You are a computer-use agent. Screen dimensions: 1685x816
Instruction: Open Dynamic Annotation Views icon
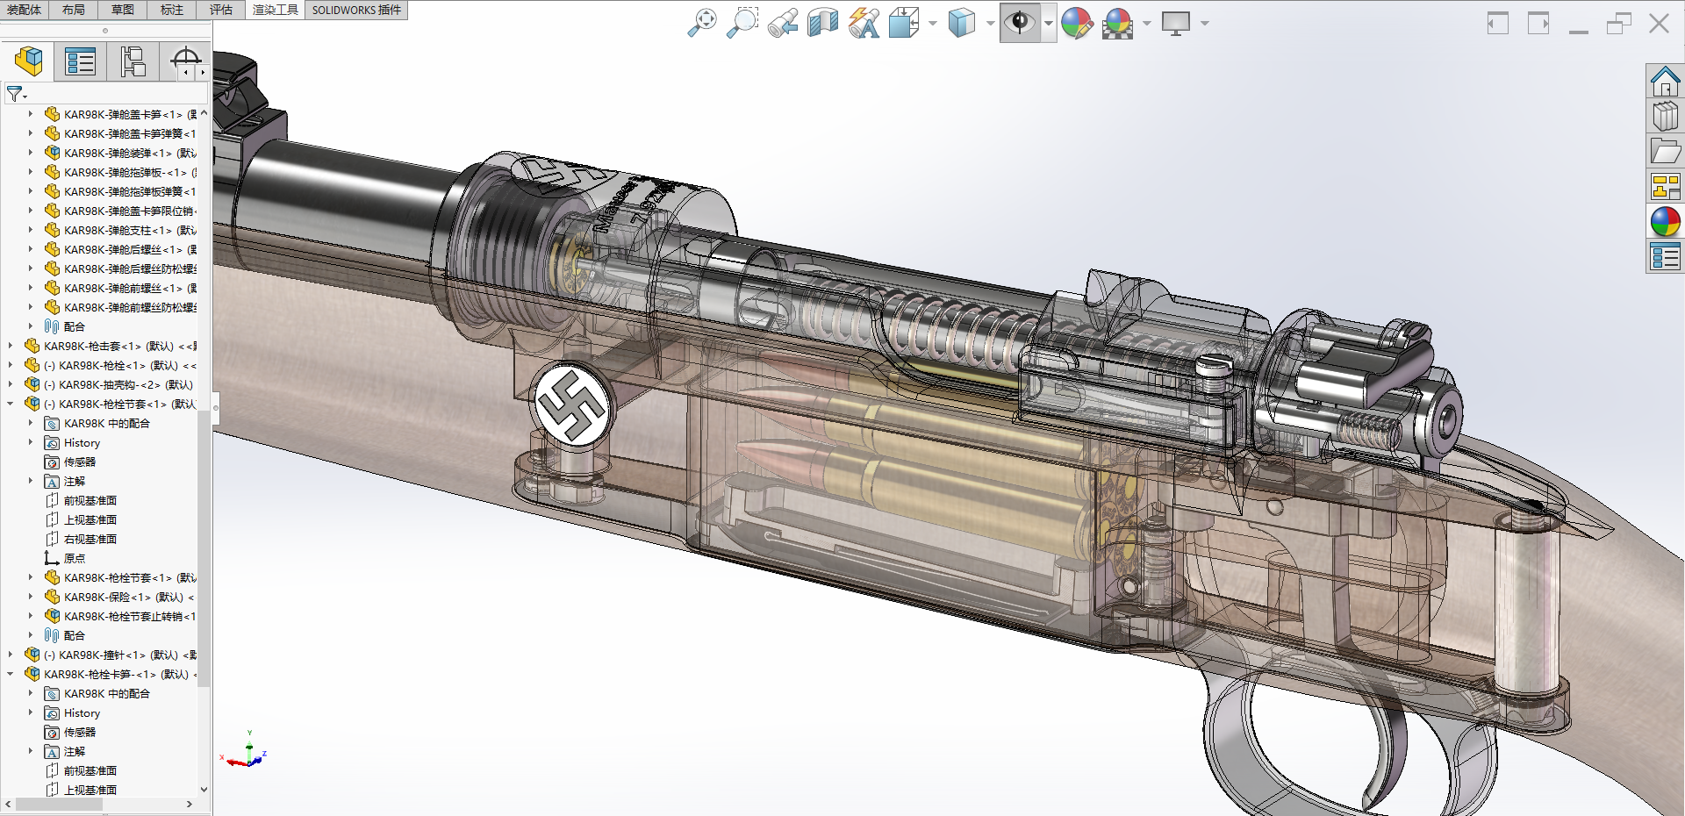click(x=864, y=23)
